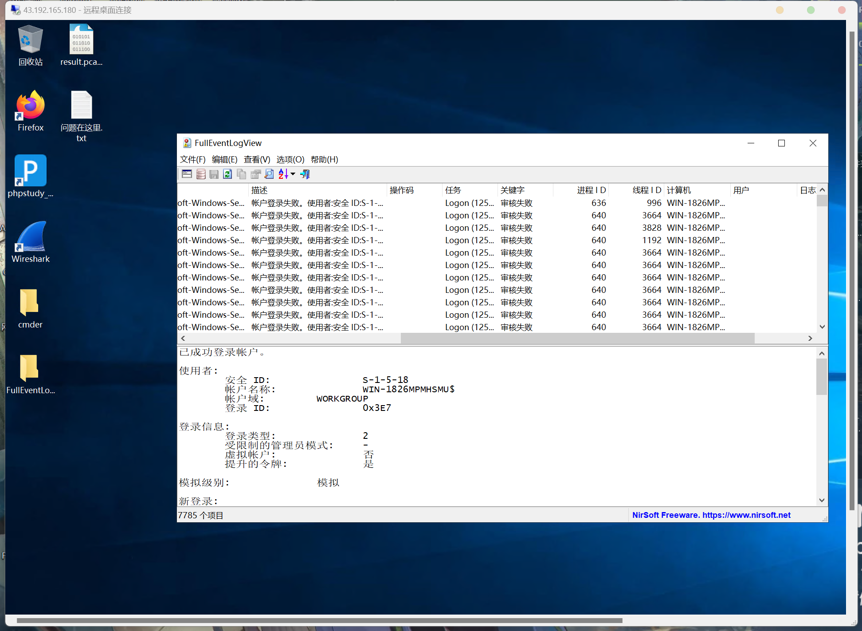Sort by the 关键字 column header
The width and height of the screenshot is (862, 631).
tap(513, 190)
